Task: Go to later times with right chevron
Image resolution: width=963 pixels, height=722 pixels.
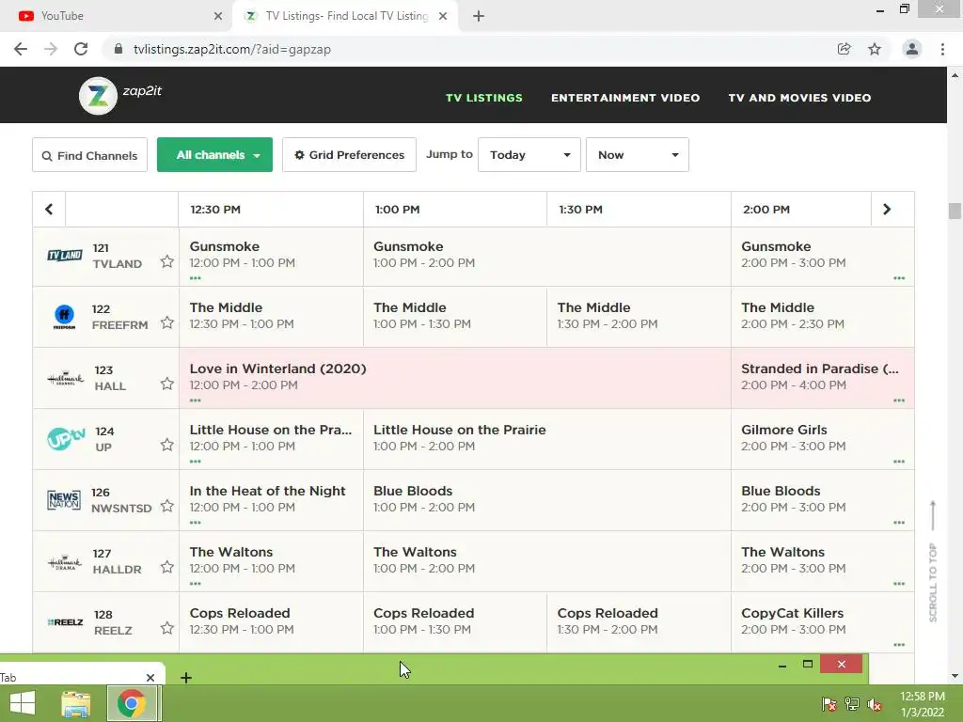Action: (x=887, y=210)
